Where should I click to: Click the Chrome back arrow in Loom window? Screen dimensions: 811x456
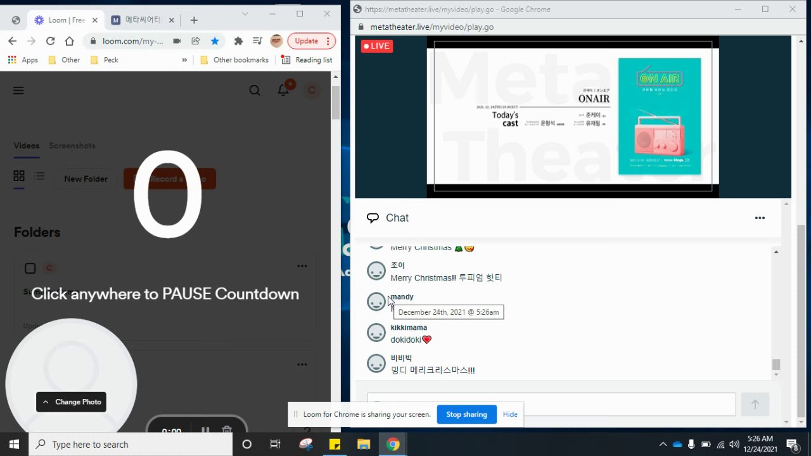coord(13,41)
